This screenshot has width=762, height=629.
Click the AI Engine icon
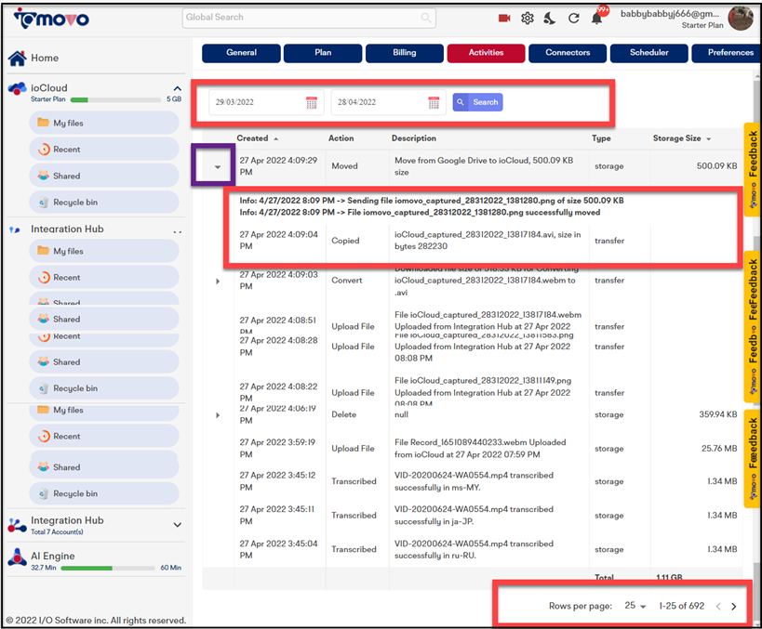17,557
